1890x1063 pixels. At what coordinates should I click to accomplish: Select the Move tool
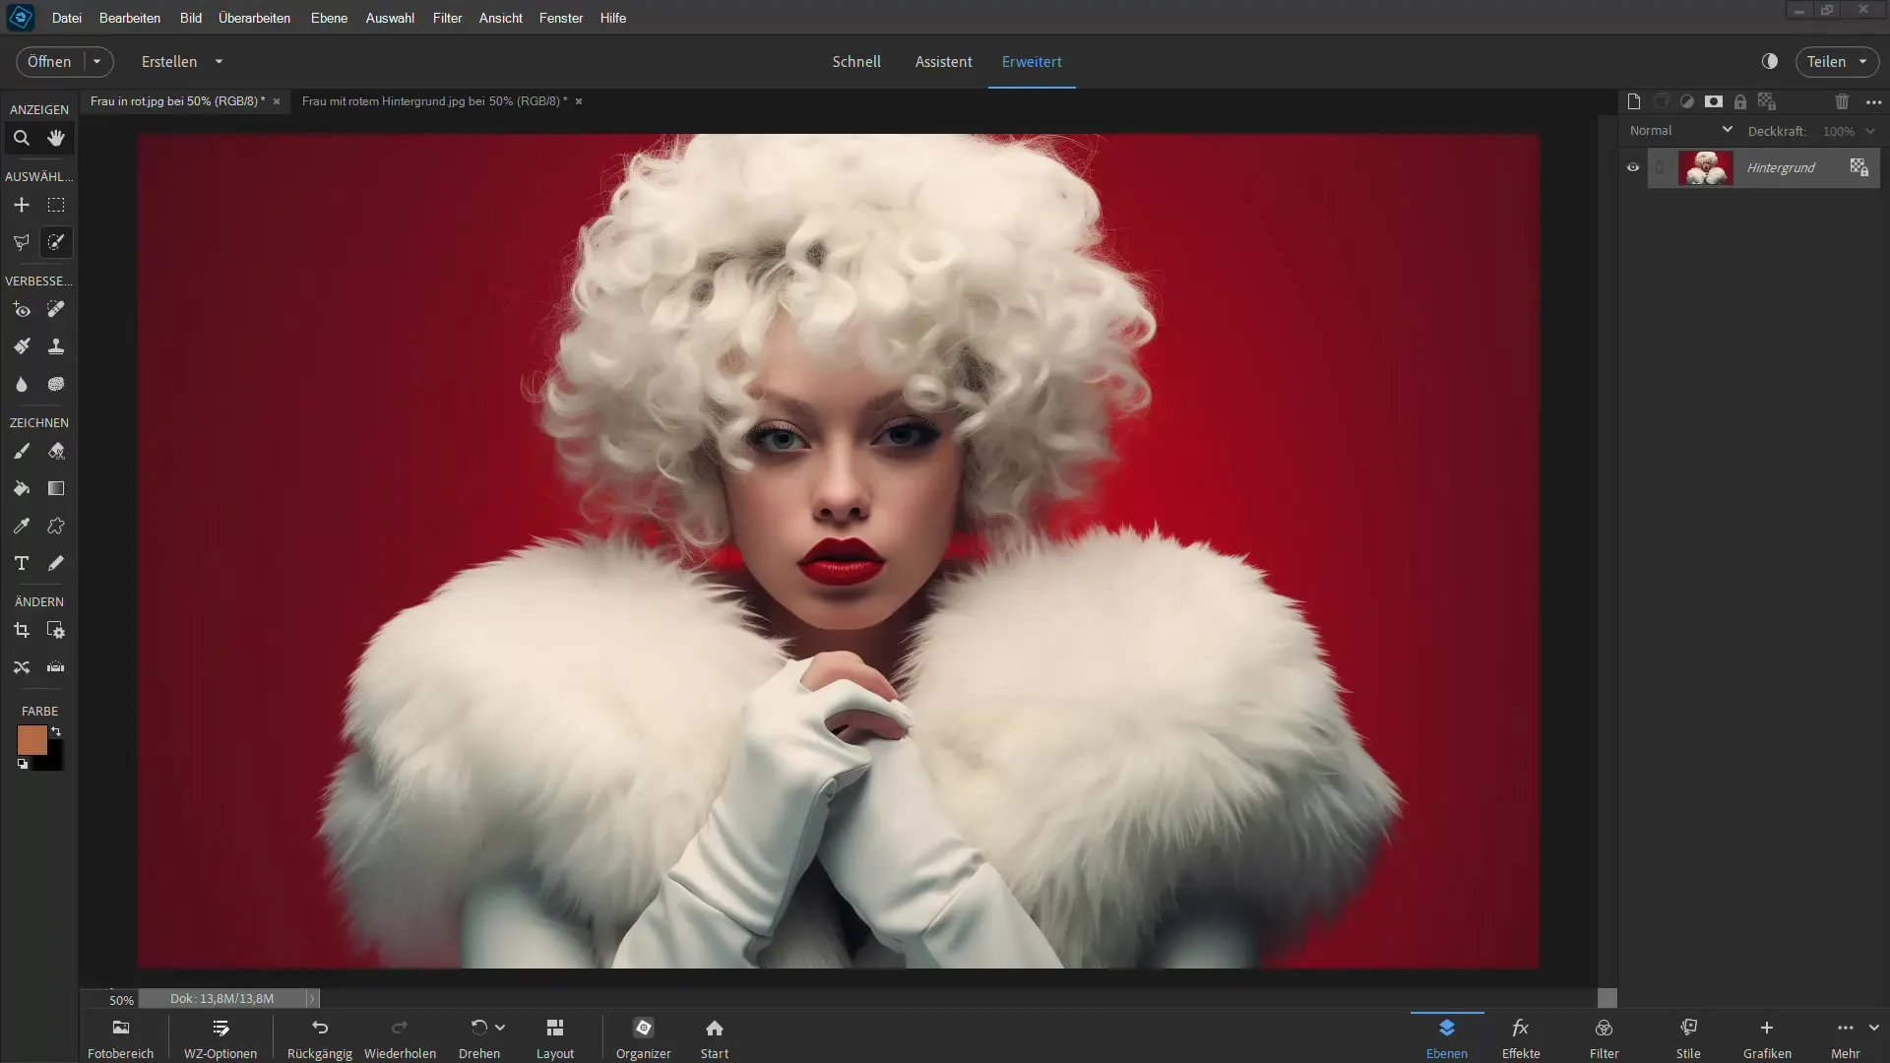[x=21, y=204]
